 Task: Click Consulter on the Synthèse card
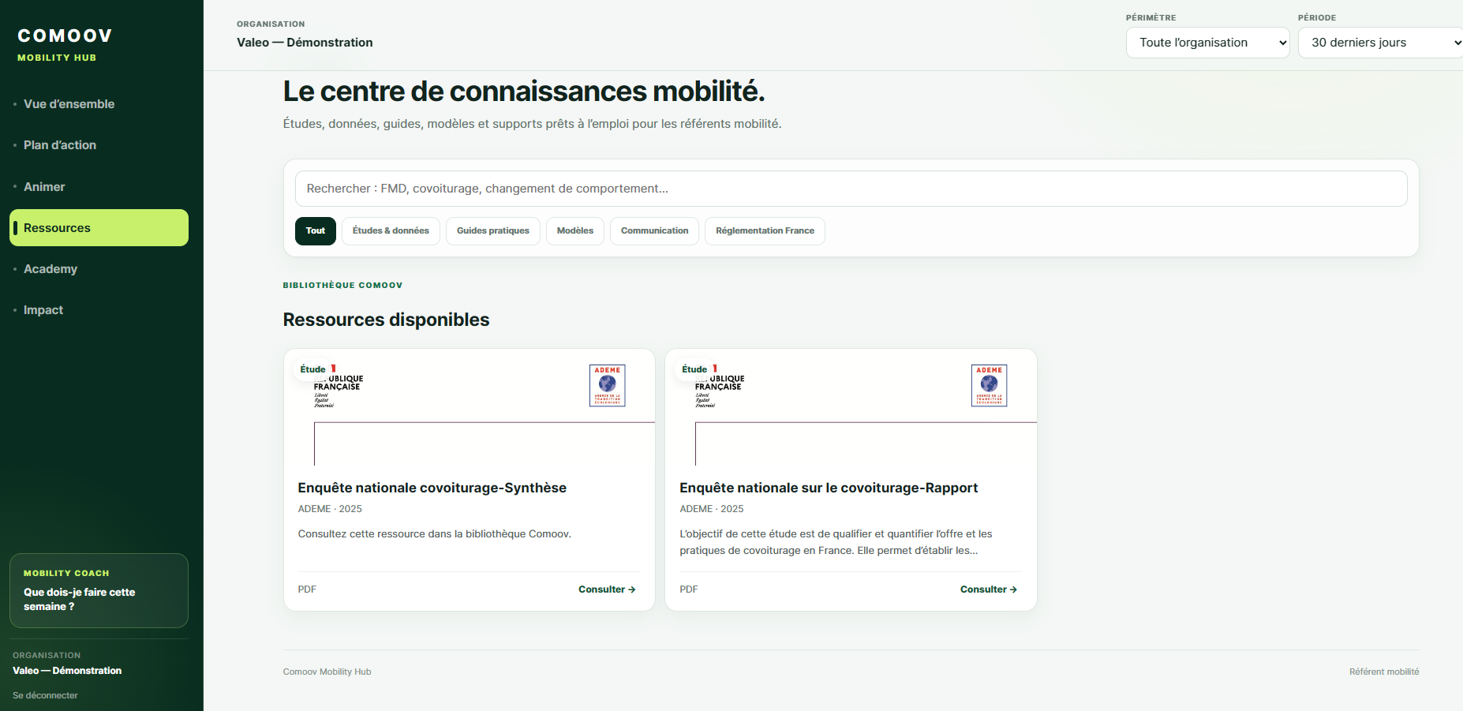click(x=607, y=589)
